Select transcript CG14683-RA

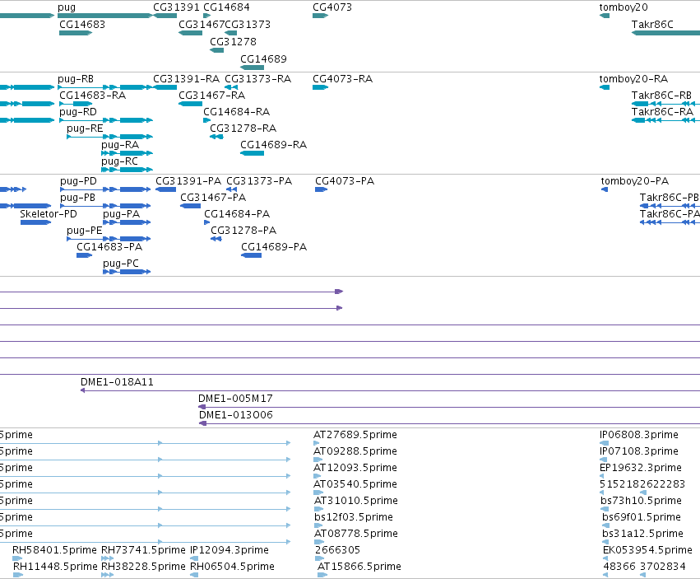pyautogui.click(x=92, y=96)
